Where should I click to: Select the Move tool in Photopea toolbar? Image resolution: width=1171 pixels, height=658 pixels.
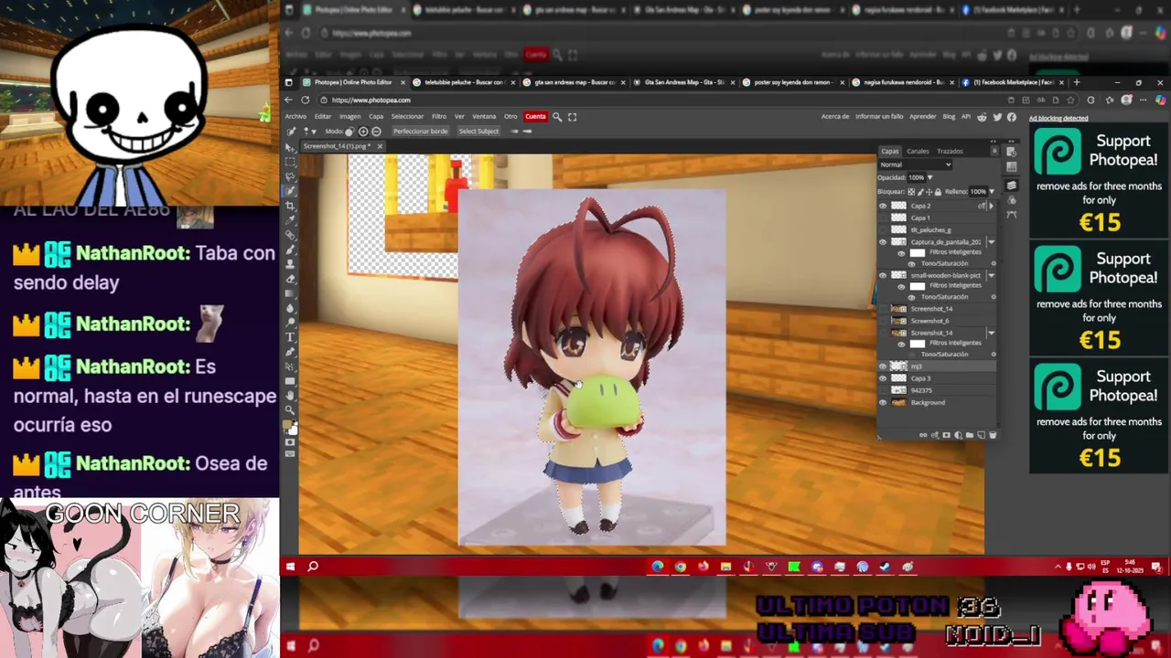click(290, 147)
